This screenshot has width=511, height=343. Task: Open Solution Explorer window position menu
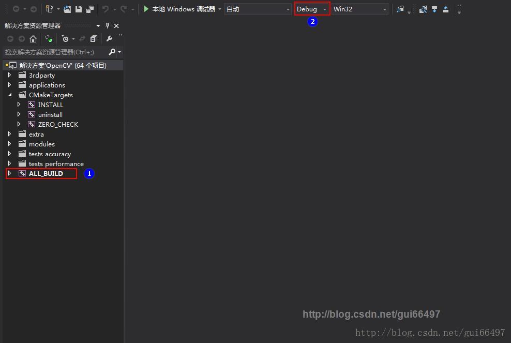point(98,25)
